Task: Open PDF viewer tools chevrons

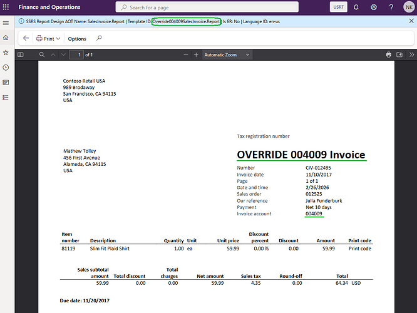Action: pos(411,54)
